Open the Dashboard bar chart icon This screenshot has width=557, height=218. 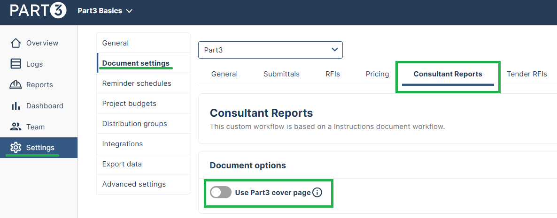click(x=15, y=105)
